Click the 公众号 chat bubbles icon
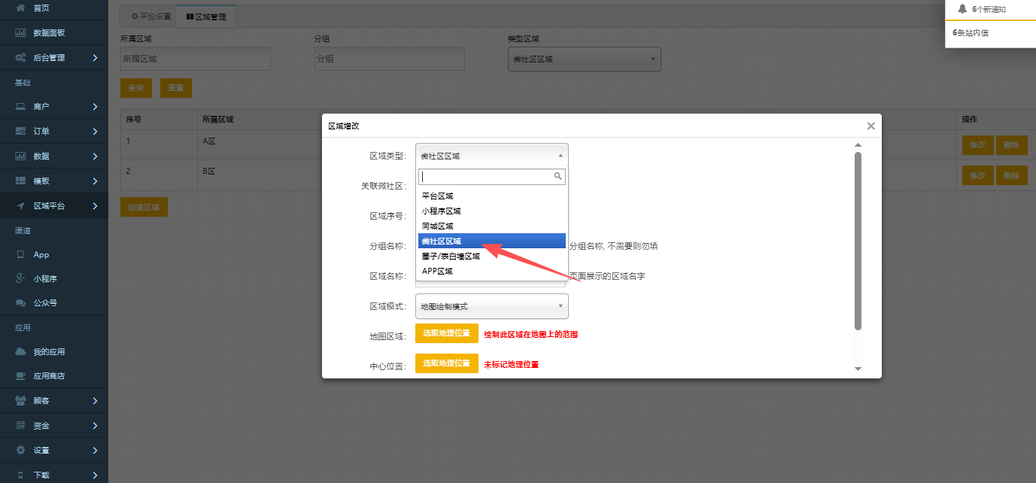The image size is (1036, 483). [21, 302]
